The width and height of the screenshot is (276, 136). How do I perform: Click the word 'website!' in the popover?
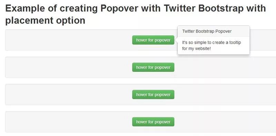203,48
